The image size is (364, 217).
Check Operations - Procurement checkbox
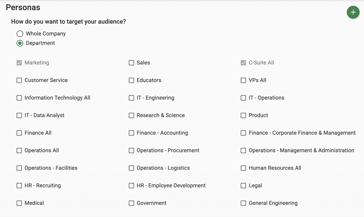coord(132,150)
